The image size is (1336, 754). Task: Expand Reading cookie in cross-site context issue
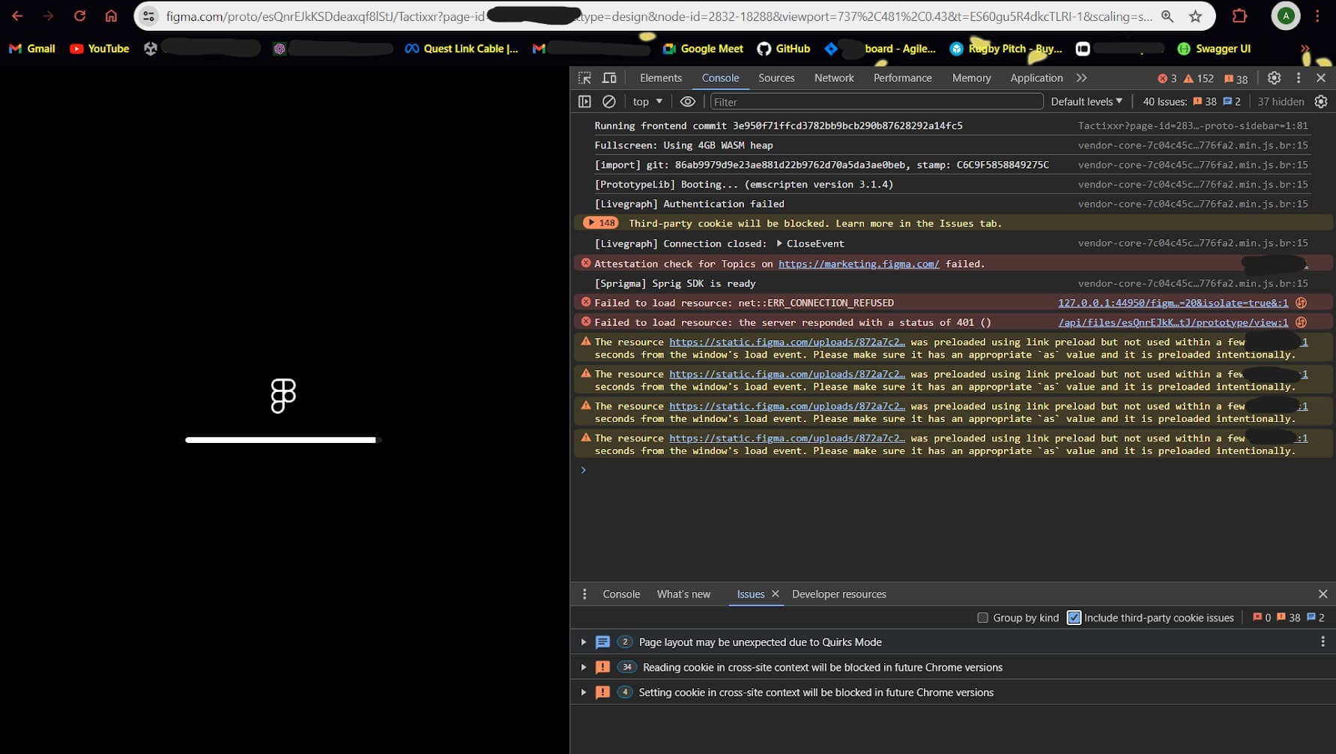tap(584, 667)
